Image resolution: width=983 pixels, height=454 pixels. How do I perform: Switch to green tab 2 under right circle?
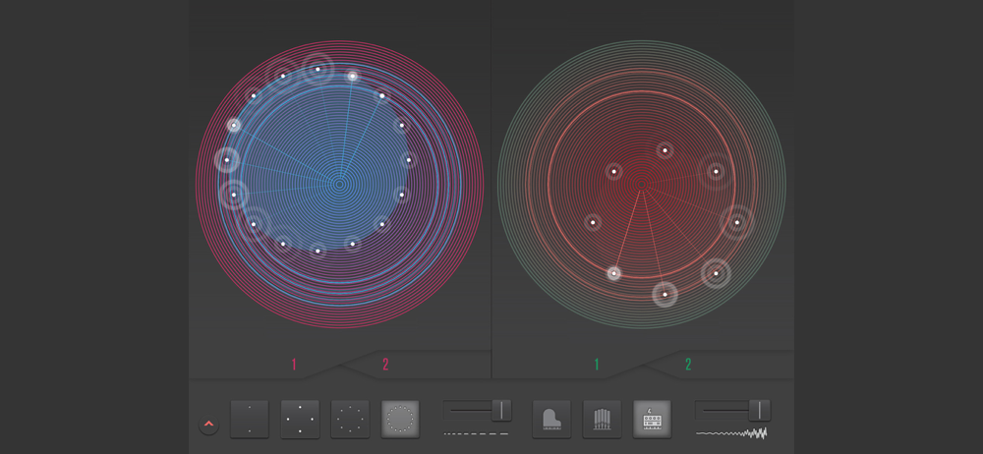[x=688, y=365]
